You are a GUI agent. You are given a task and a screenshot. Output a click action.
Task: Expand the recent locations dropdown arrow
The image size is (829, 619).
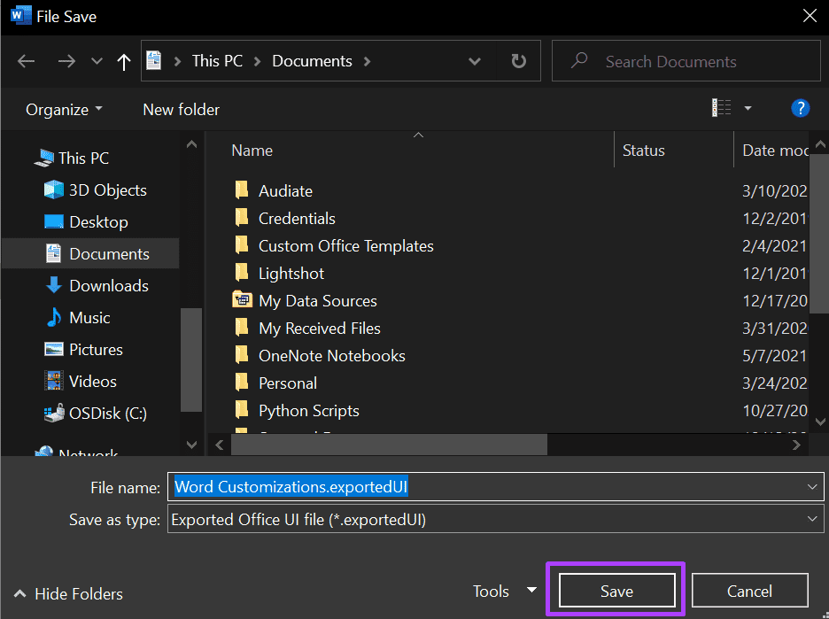coord(97,61)
